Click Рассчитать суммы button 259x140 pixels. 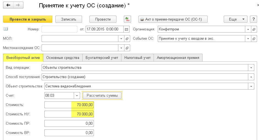[102, 96]
